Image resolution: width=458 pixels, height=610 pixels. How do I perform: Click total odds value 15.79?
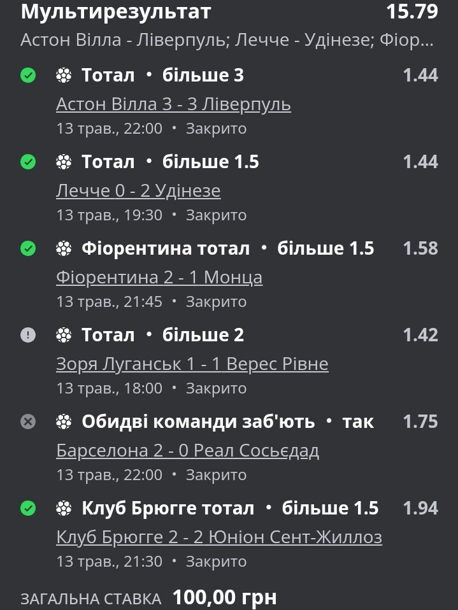[x=412, y=11]
